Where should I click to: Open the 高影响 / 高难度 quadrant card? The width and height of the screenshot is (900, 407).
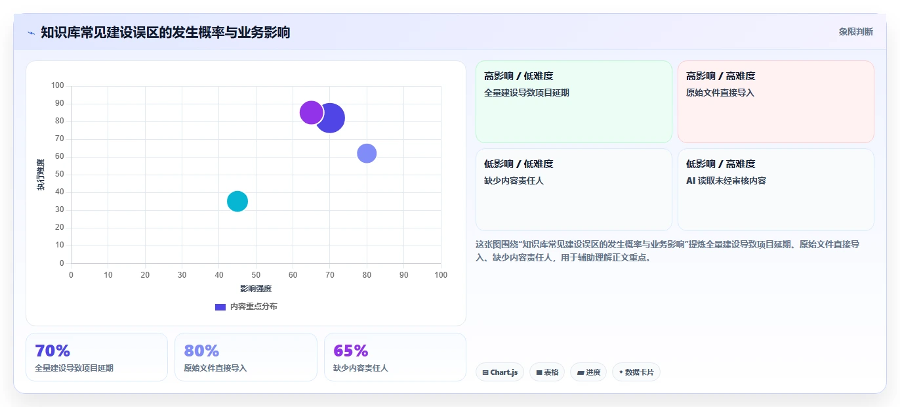(775, 102)
